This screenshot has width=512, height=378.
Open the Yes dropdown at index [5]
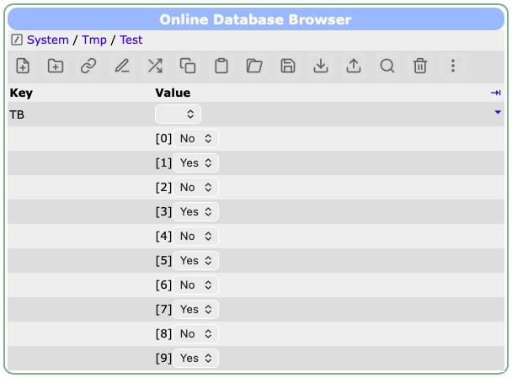[x=197, y=261]
